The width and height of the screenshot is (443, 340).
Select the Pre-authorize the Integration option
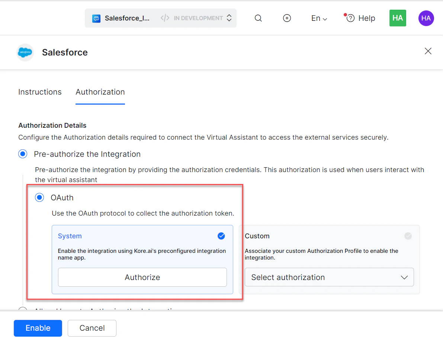pyautogui.click(x=23, y=154)
